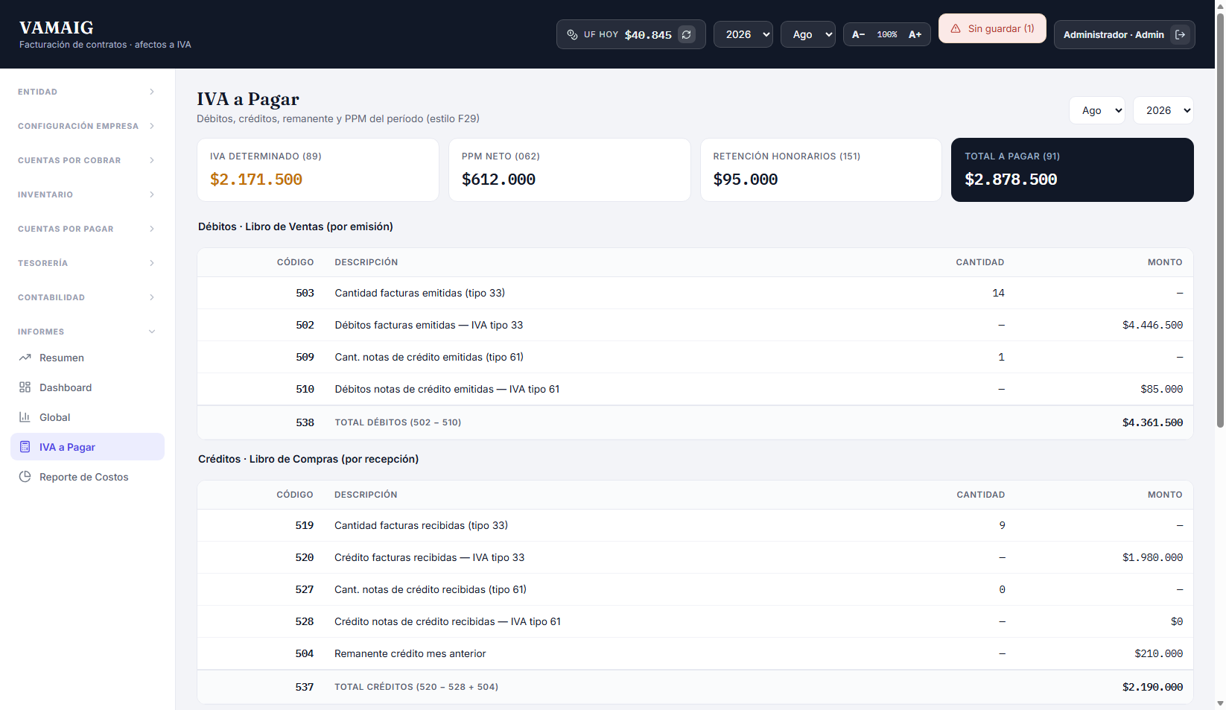Image resolution: width=1226 pixels, height=710 pixels.
Task: Open the header month dropdown Ago
Action: pos(808,34)
